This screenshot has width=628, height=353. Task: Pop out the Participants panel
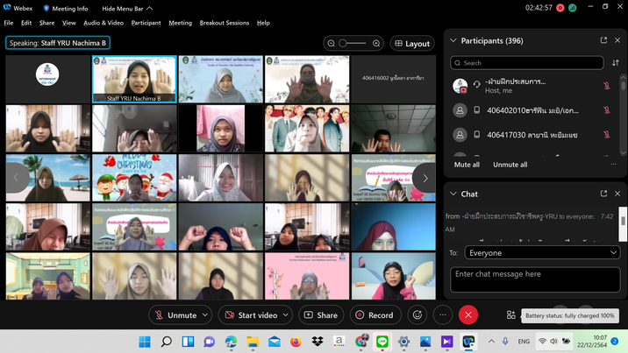point(603,40)
